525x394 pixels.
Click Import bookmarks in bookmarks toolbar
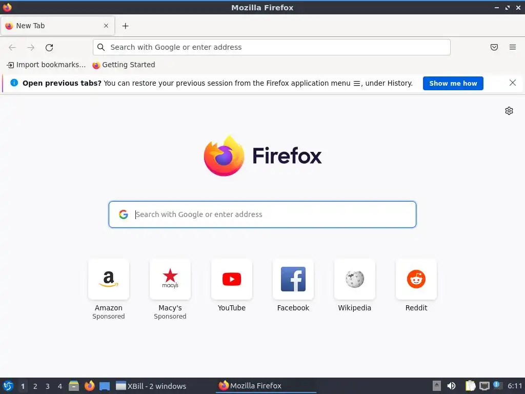[x=46, y=65]
